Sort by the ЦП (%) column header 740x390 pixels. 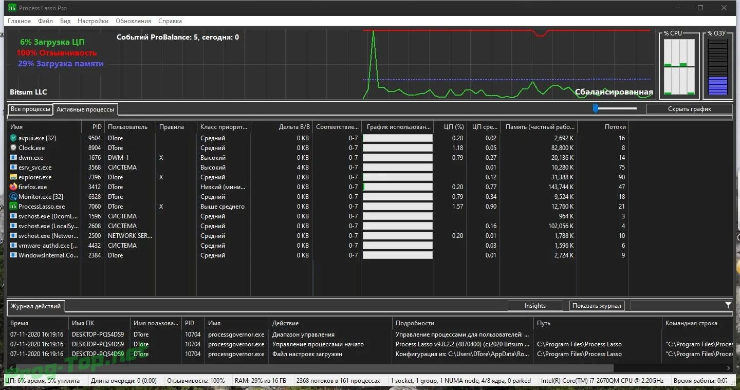tap(450, 126)
